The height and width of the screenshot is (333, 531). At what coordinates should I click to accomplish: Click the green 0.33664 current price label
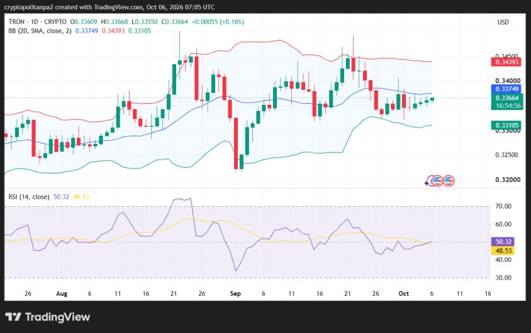[506, 98]
